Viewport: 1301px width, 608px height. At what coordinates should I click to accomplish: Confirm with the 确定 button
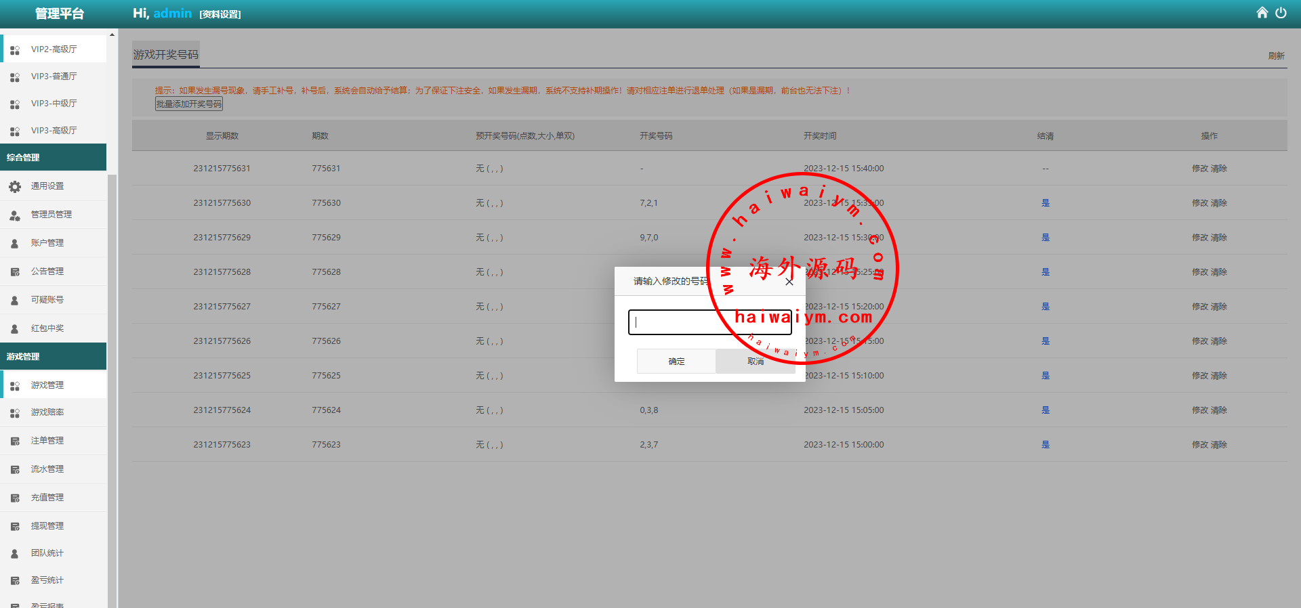coord(676,362)
